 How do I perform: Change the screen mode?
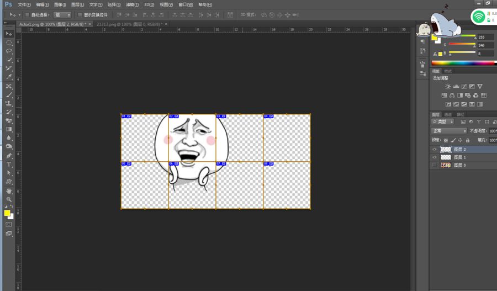tap(8, 234)
